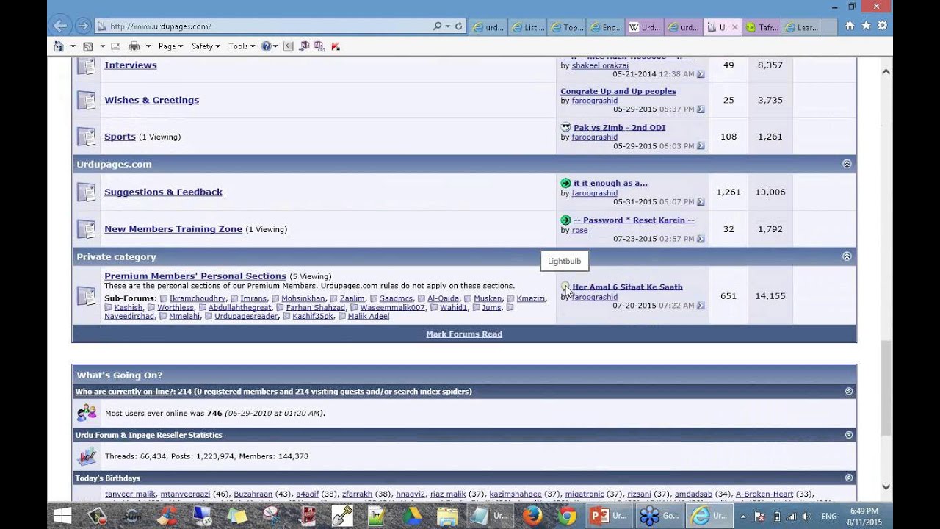940x529 pixels.
Task: Click the blue Help question mark icon
Action: [x=266, y=46]
